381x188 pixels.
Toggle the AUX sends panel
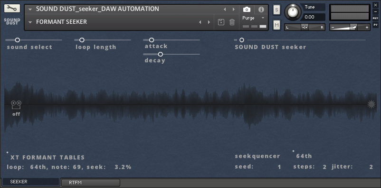tap(375, 18)
